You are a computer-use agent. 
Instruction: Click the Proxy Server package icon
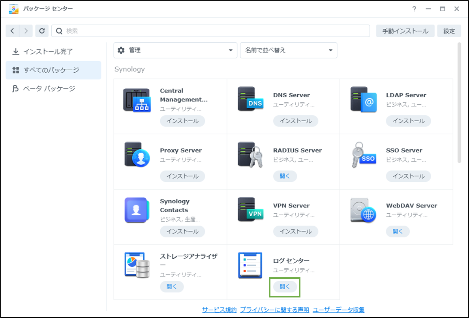(x=137, y=154)
